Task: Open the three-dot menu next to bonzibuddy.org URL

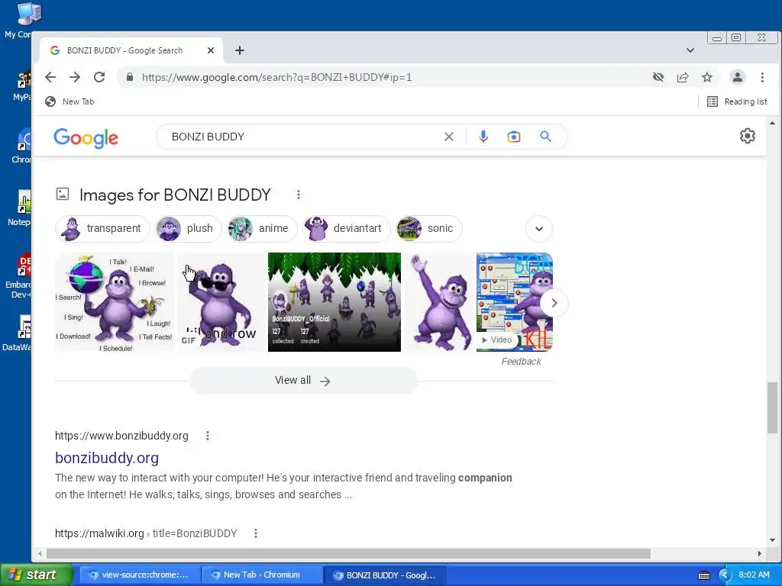Action: point(208,436)
